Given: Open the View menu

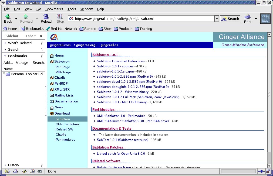Looking at the screenshot, I should [28, 9].
